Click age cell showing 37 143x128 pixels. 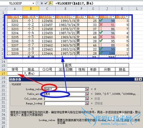tap(93, 29)
